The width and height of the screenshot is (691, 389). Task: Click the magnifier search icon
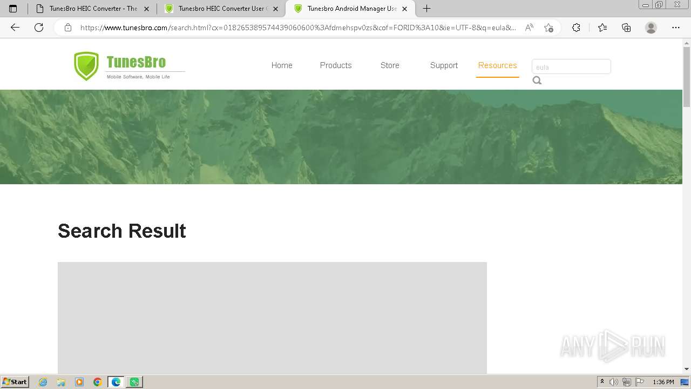click(537, 81)
